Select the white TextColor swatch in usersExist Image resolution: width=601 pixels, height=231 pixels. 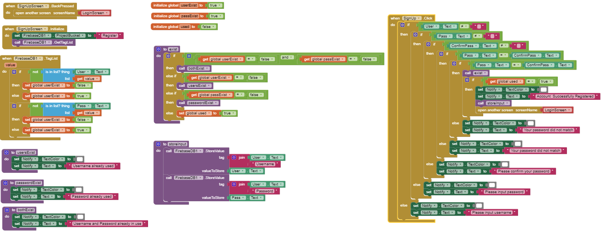tap(80, 159)
